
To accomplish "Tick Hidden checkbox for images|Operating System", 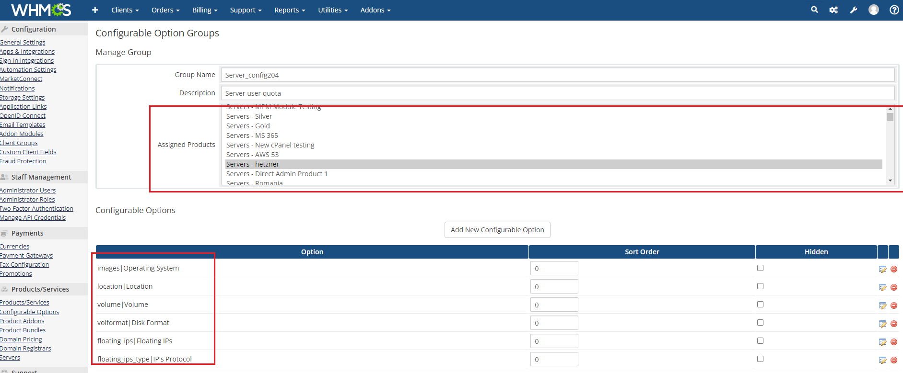I will 760,268.
